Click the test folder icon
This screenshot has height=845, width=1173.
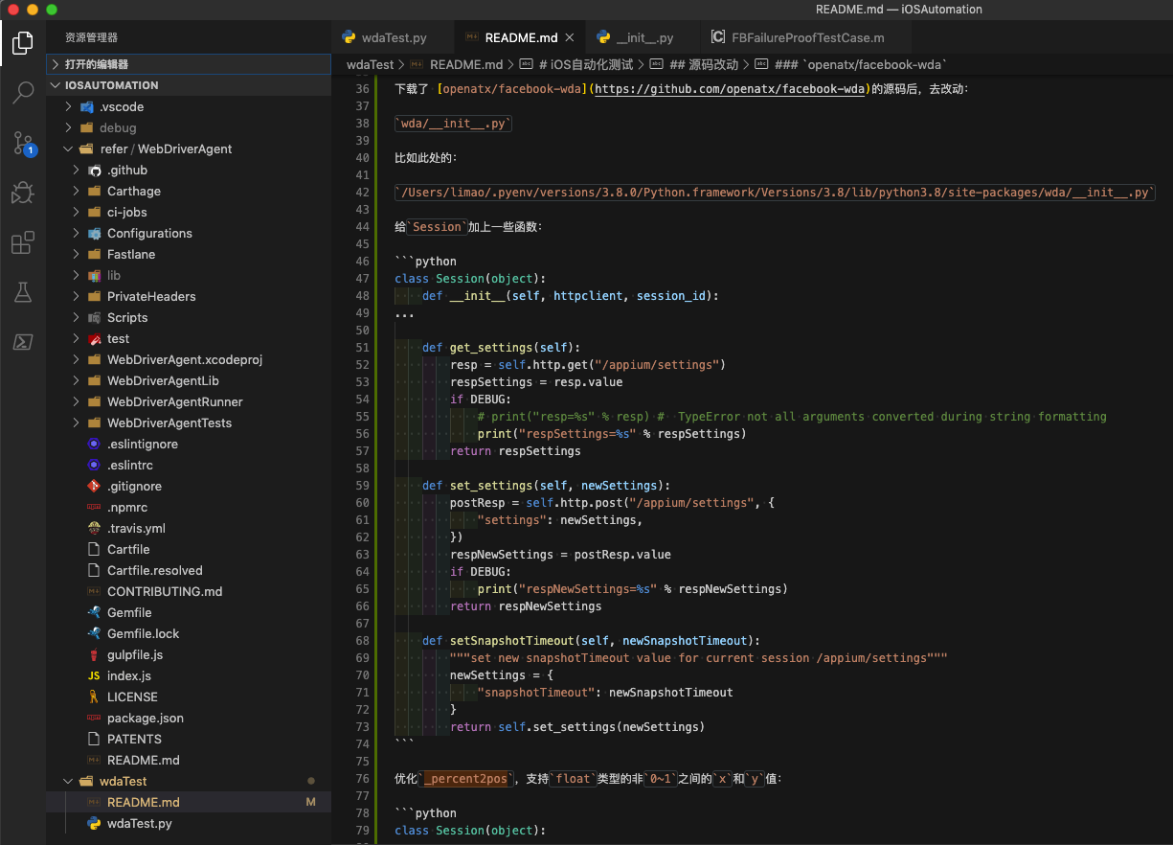tap(94, 338)
